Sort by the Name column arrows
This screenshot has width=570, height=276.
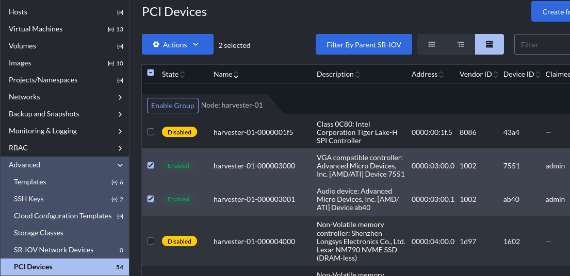236,75
